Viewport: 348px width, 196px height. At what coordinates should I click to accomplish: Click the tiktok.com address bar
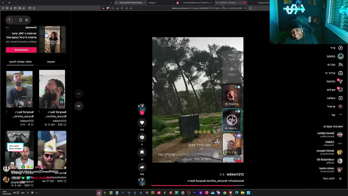click(207, 8)
